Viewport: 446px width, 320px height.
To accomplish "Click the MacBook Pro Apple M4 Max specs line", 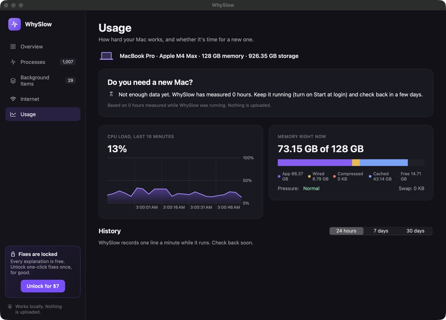I will [x=209, y=56].
